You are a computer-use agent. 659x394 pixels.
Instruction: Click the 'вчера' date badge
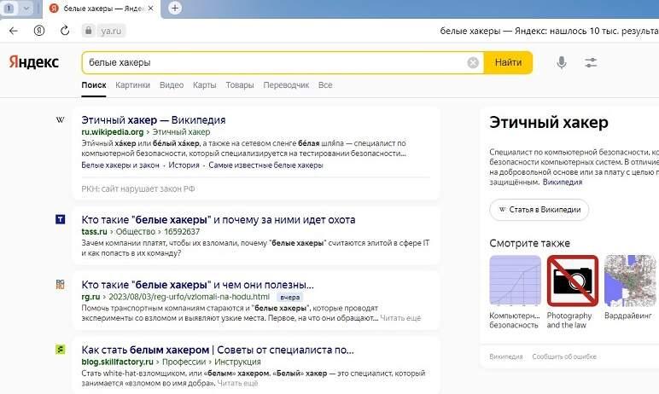click(x=289, y=297)
